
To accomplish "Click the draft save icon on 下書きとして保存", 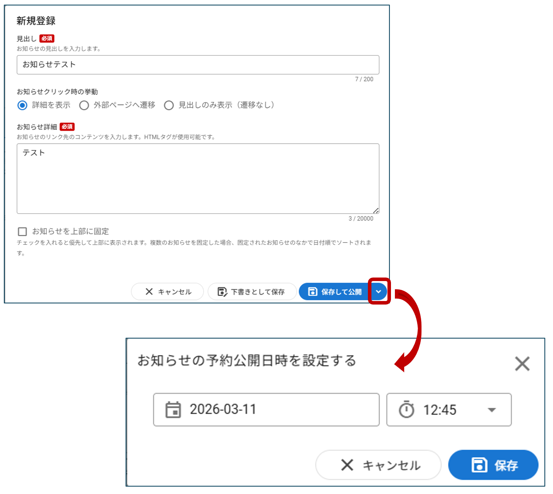I will coord(222,292).
